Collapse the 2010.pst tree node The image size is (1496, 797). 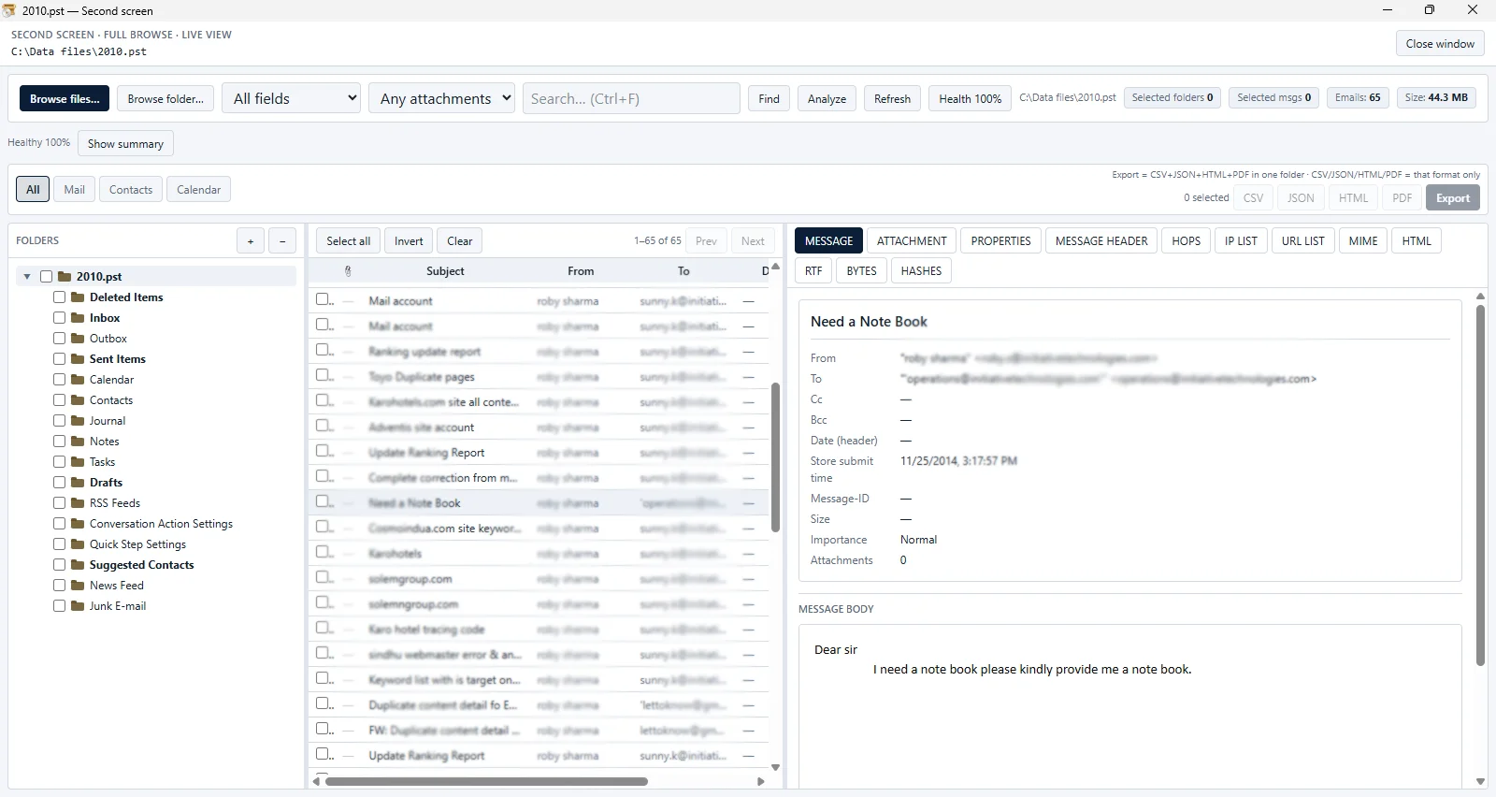pyautogui.click(x=27, y=277)
